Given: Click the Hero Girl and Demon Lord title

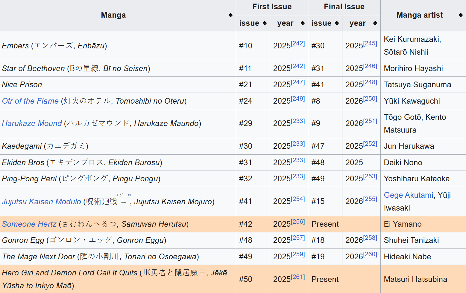Looking at the screenshot, I should tap(70, 273).
